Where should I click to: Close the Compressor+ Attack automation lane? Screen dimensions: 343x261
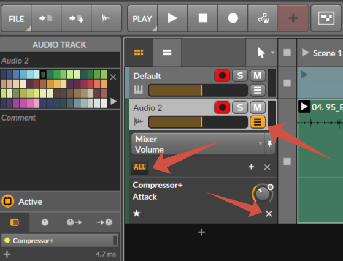pyautogui.click(x=269, y=214)
